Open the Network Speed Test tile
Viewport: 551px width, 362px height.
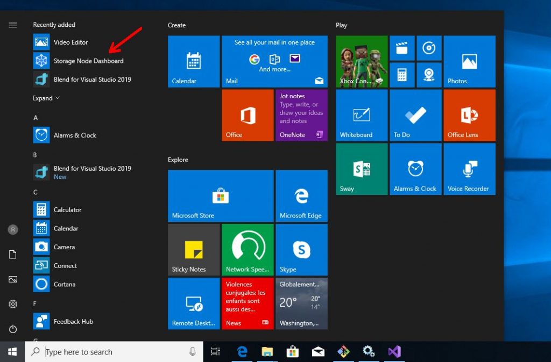[248, 250]
